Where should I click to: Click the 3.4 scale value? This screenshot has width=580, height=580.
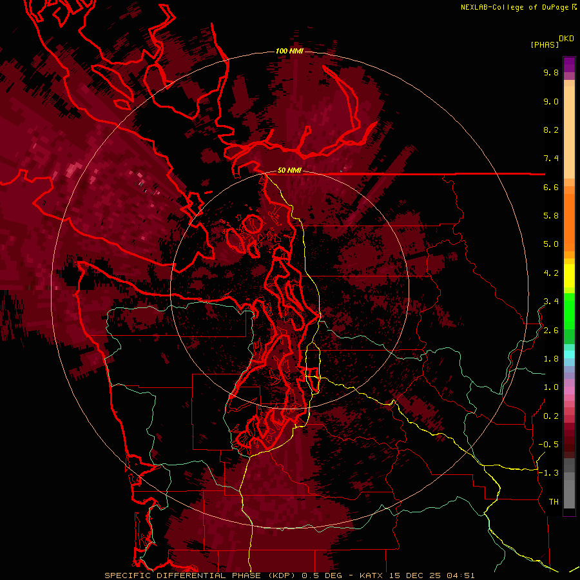point(551,302)
